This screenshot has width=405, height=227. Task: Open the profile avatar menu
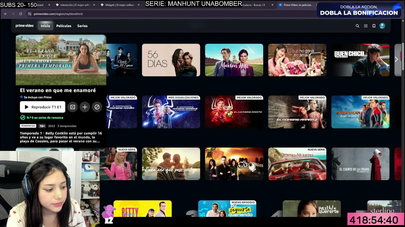(382, 26)
